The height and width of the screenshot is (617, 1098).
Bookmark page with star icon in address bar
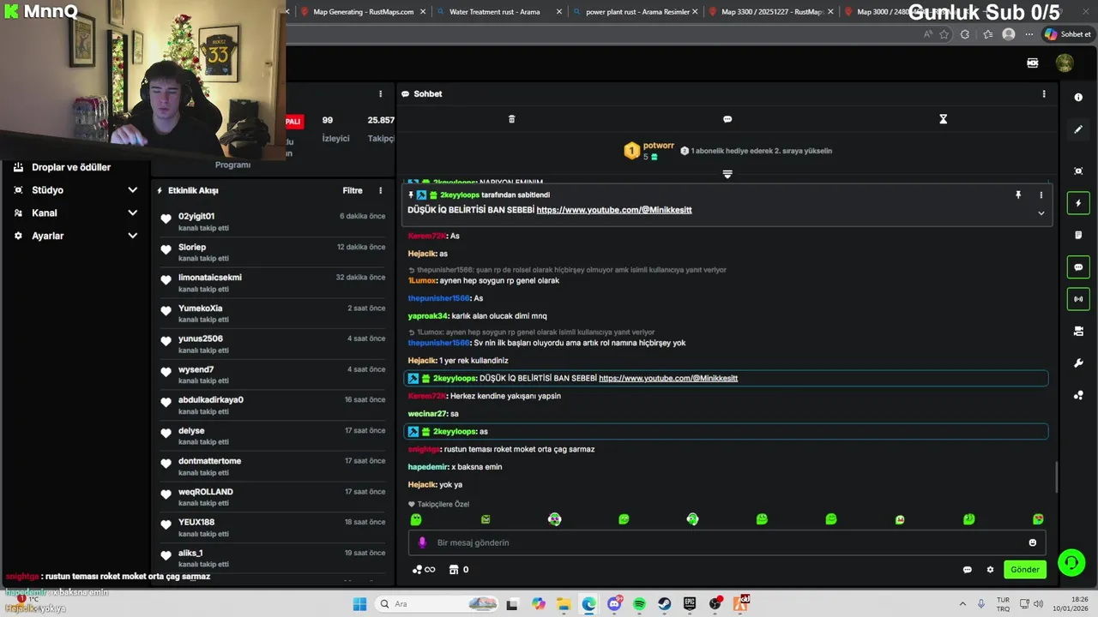[x=944, y=34]
